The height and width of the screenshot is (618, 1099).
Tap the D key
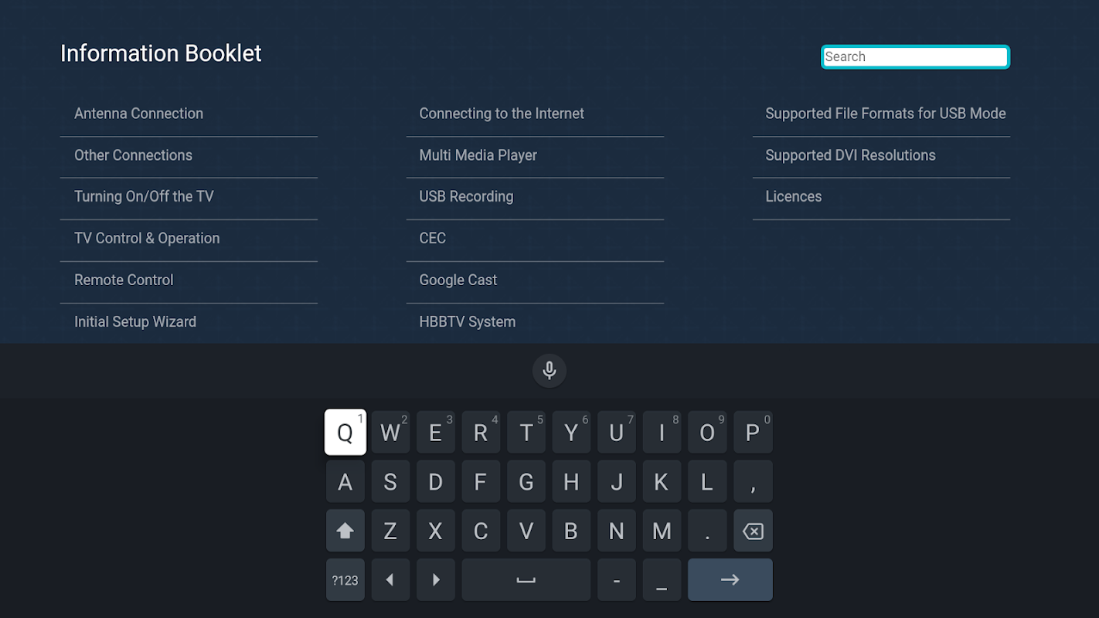tap(436, 482)
